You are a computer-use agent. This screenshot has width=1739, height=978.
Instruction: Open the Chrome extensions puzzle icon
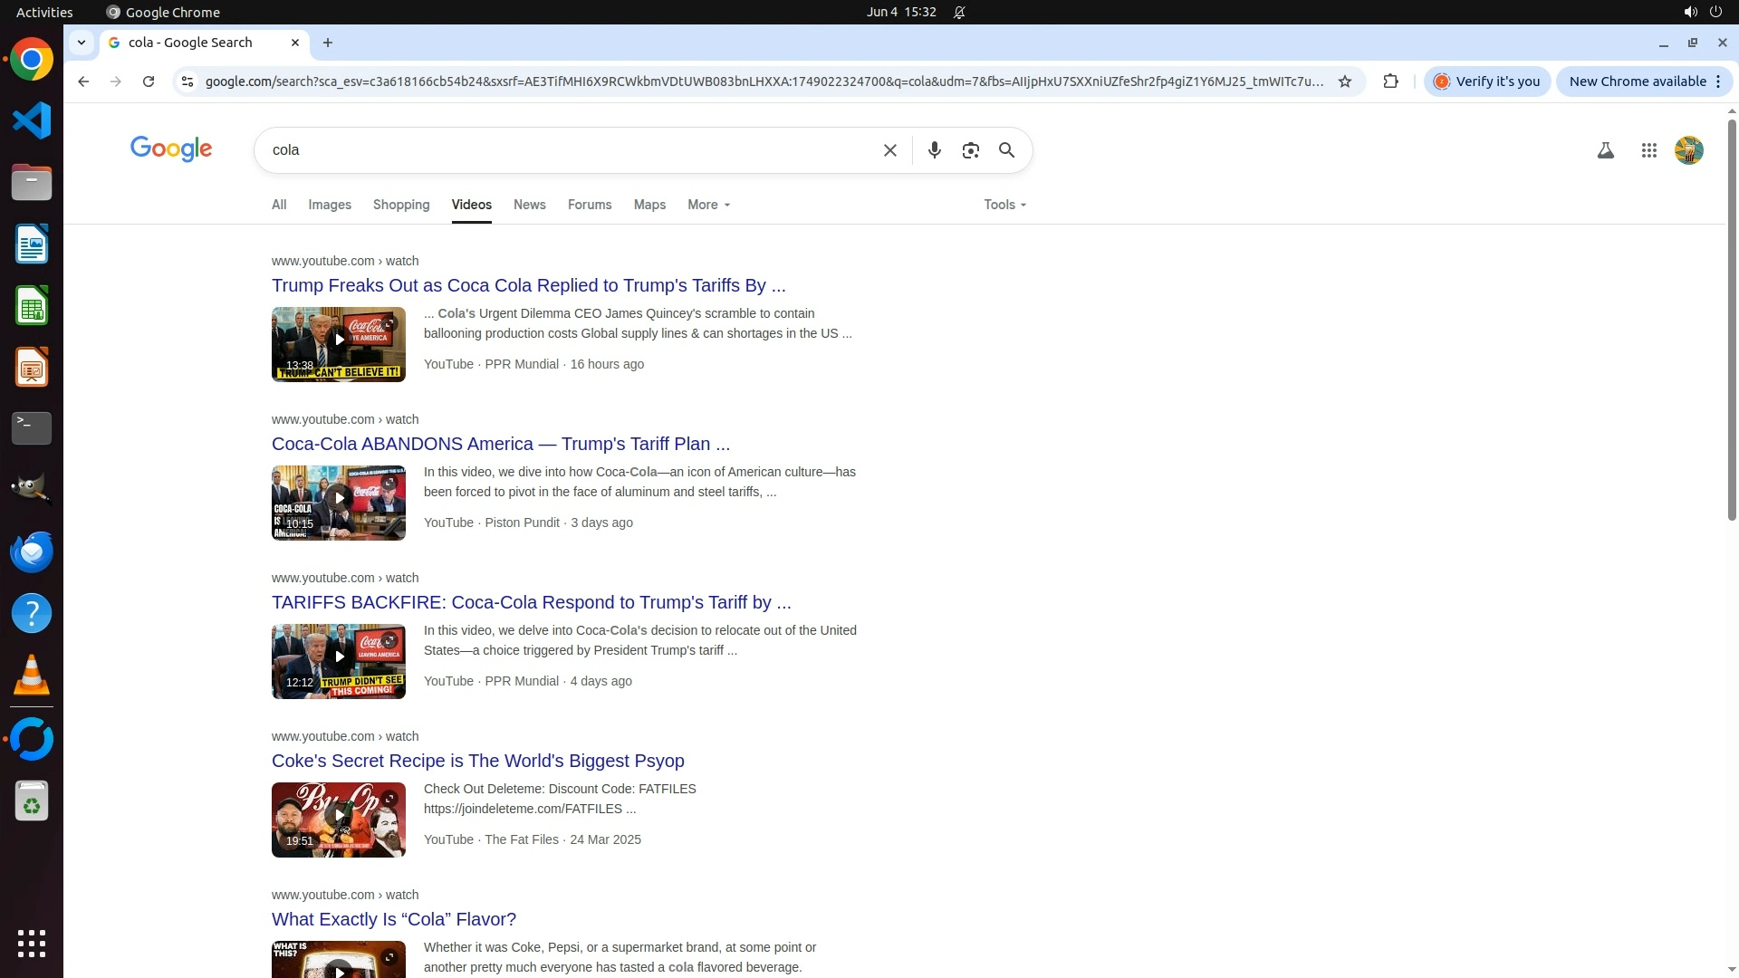1390,81
